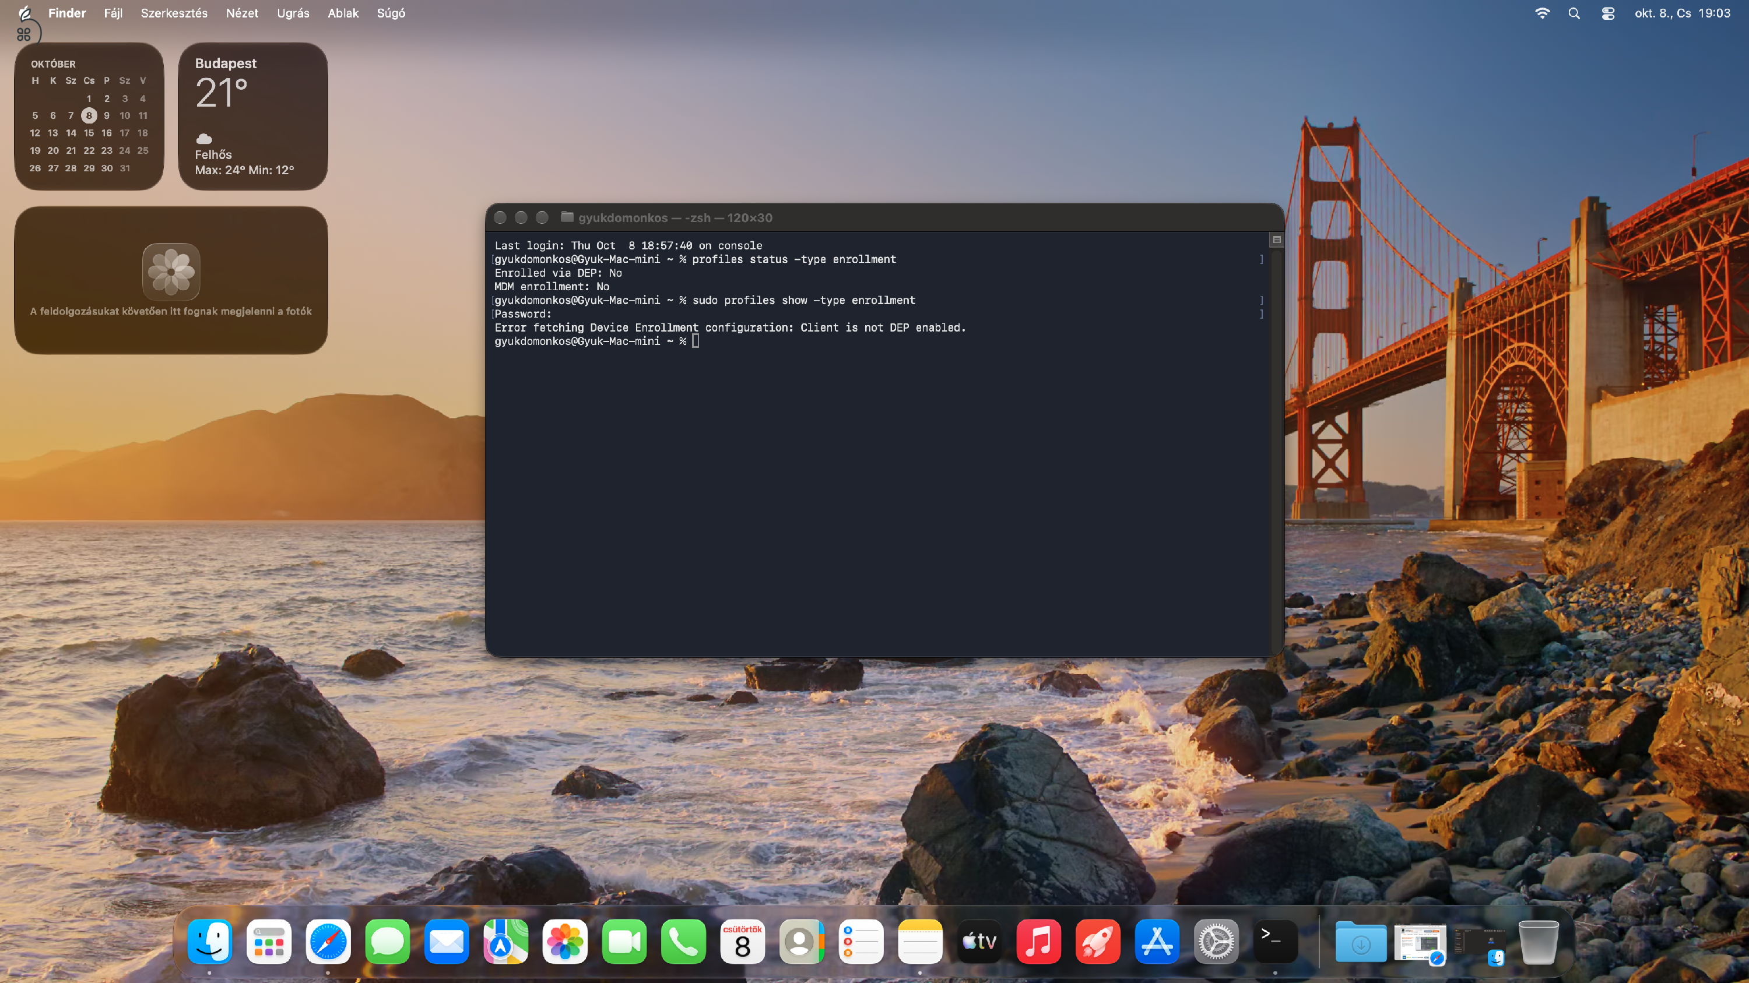Click the Photos widget flower icon
1749x983 pixels.
pyautogui.click(x=171, y=272)
